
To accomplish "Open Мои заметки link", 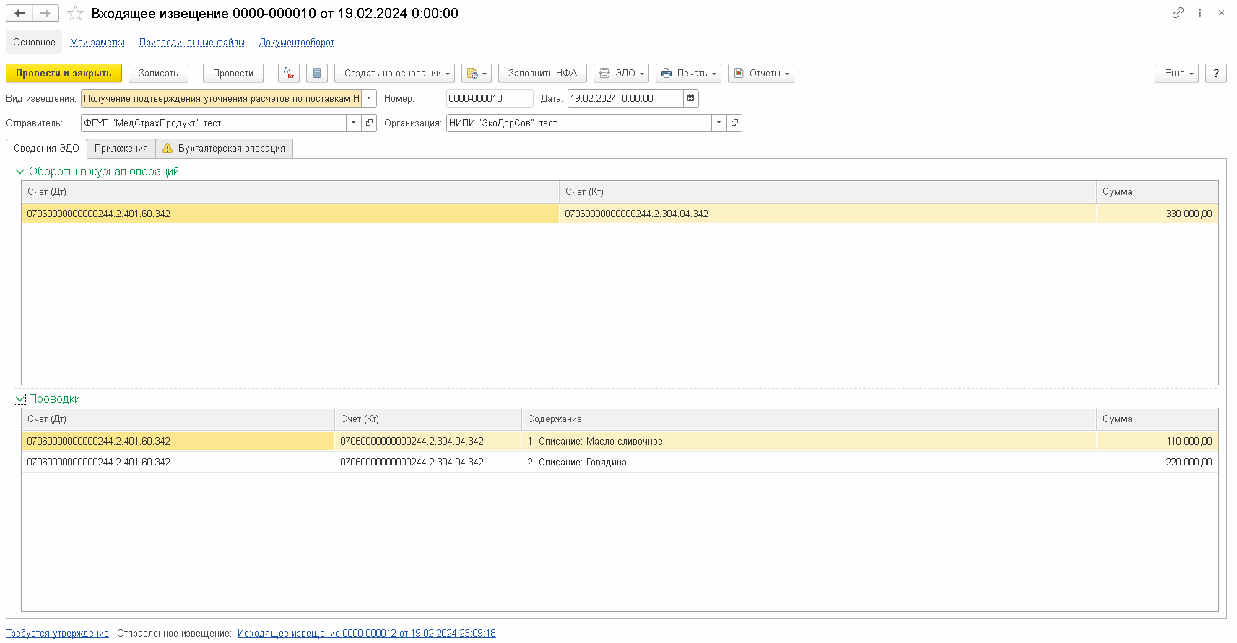I will pos(97,43).
